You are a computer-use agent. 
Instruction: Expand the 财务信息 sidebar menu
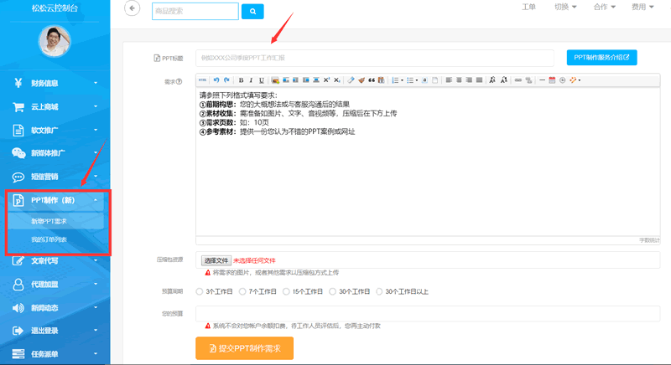pyautogui.click(x=55, y=83)
